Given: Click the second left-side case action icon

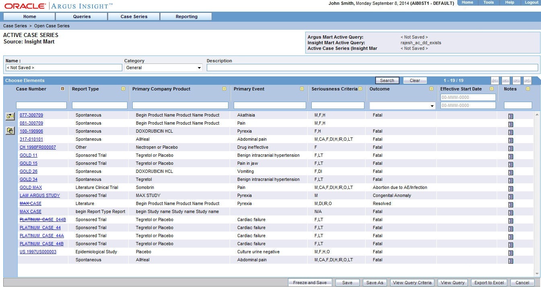Looking at the screenshot, I should click(10, 131).
